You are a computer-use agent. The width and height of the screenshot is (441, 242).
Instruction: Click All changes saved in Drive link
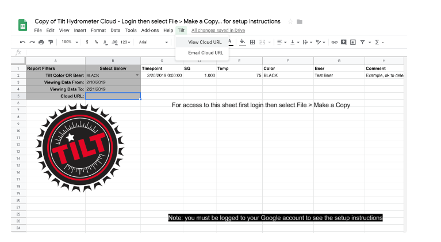click(217, 30)
